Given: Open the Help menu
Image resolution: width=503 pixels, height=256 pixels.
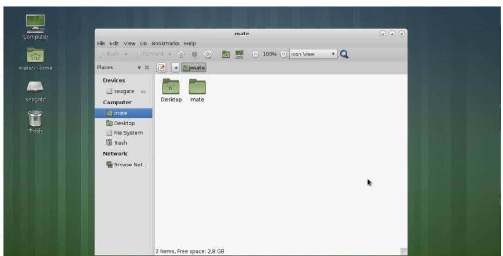Looking at the screenshot, I should tap(190, 43).
